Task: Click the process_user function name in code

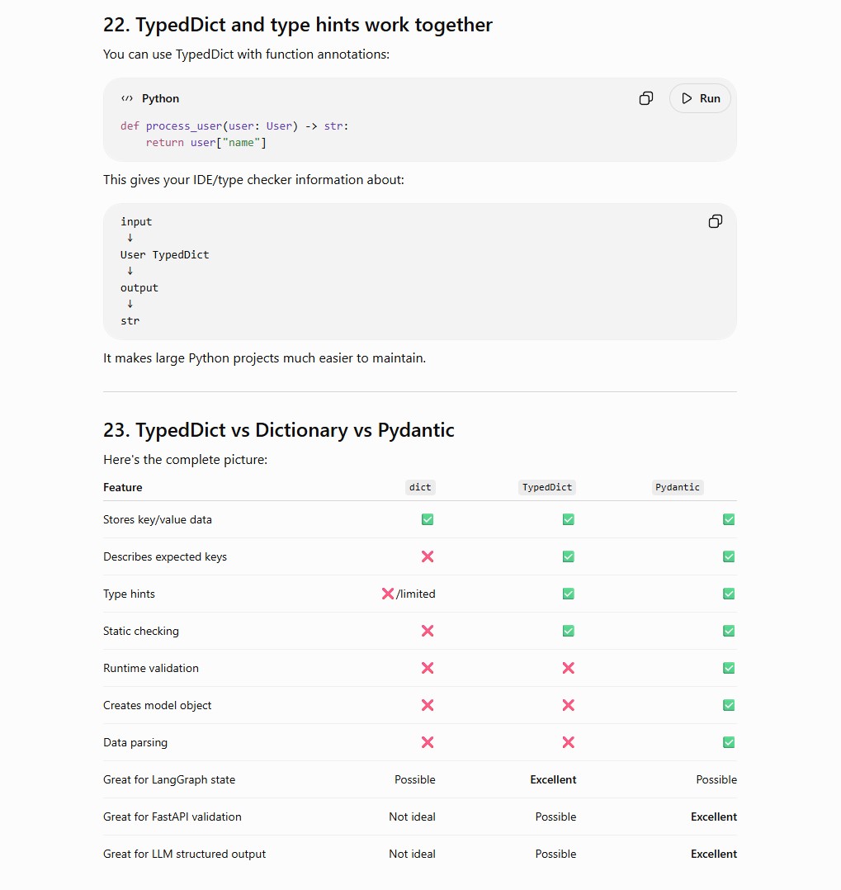Action: (x=184, y=126)
